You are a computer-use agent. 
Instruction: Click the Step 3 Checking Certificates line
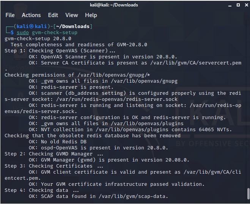click(x=54, y=166)
